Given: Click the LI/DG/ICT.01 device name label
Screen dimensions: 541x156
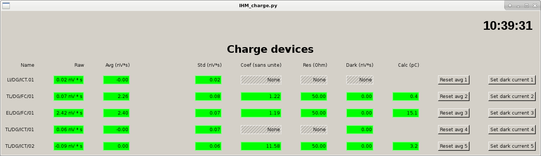Looking at the screenshot, I should [x=20, y=80].
